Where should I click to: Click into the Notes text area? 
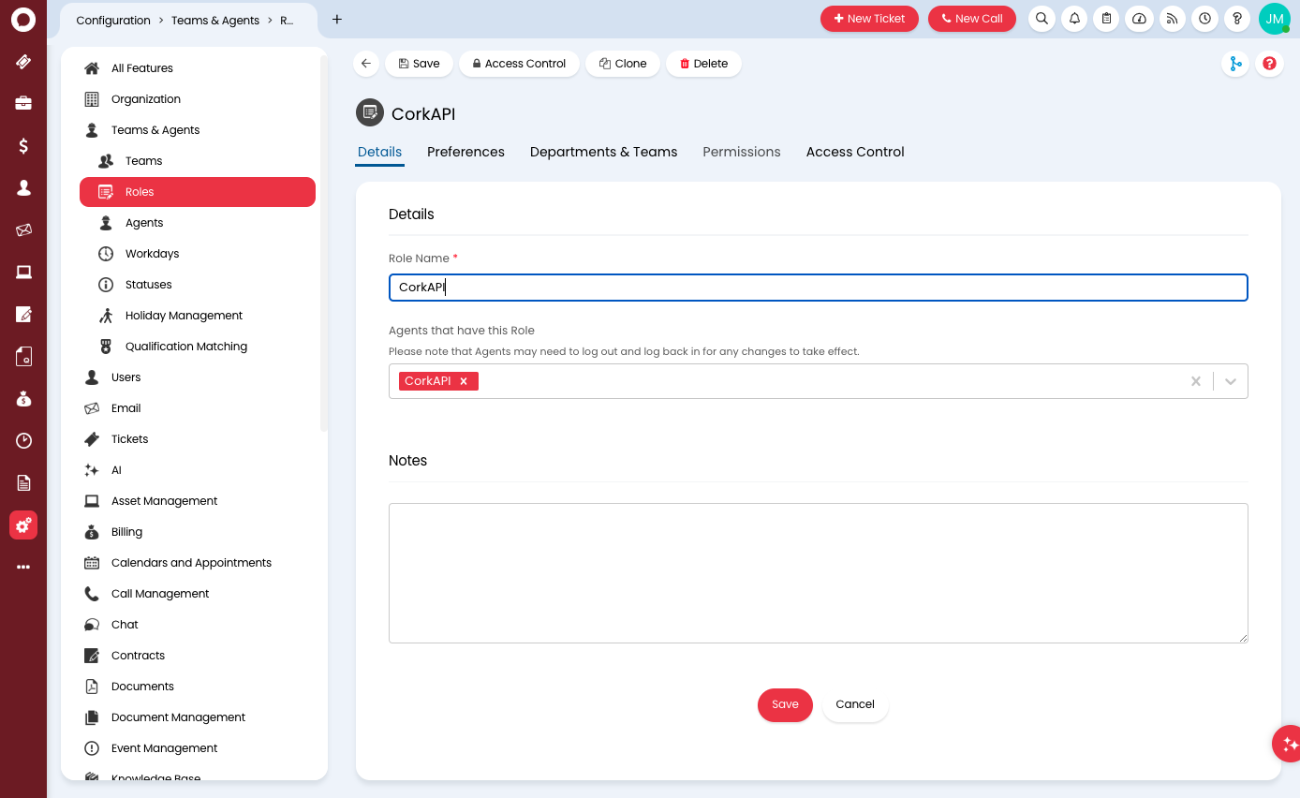point(819,573)
